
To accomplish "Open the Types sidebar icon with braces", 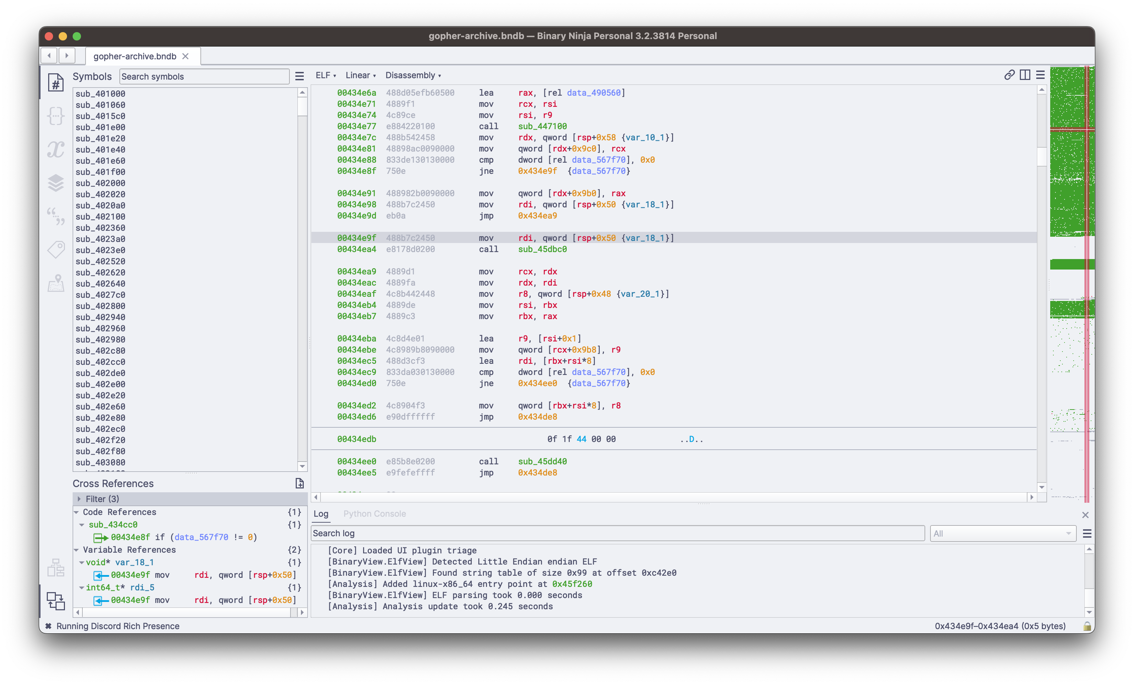I will 56,116.
